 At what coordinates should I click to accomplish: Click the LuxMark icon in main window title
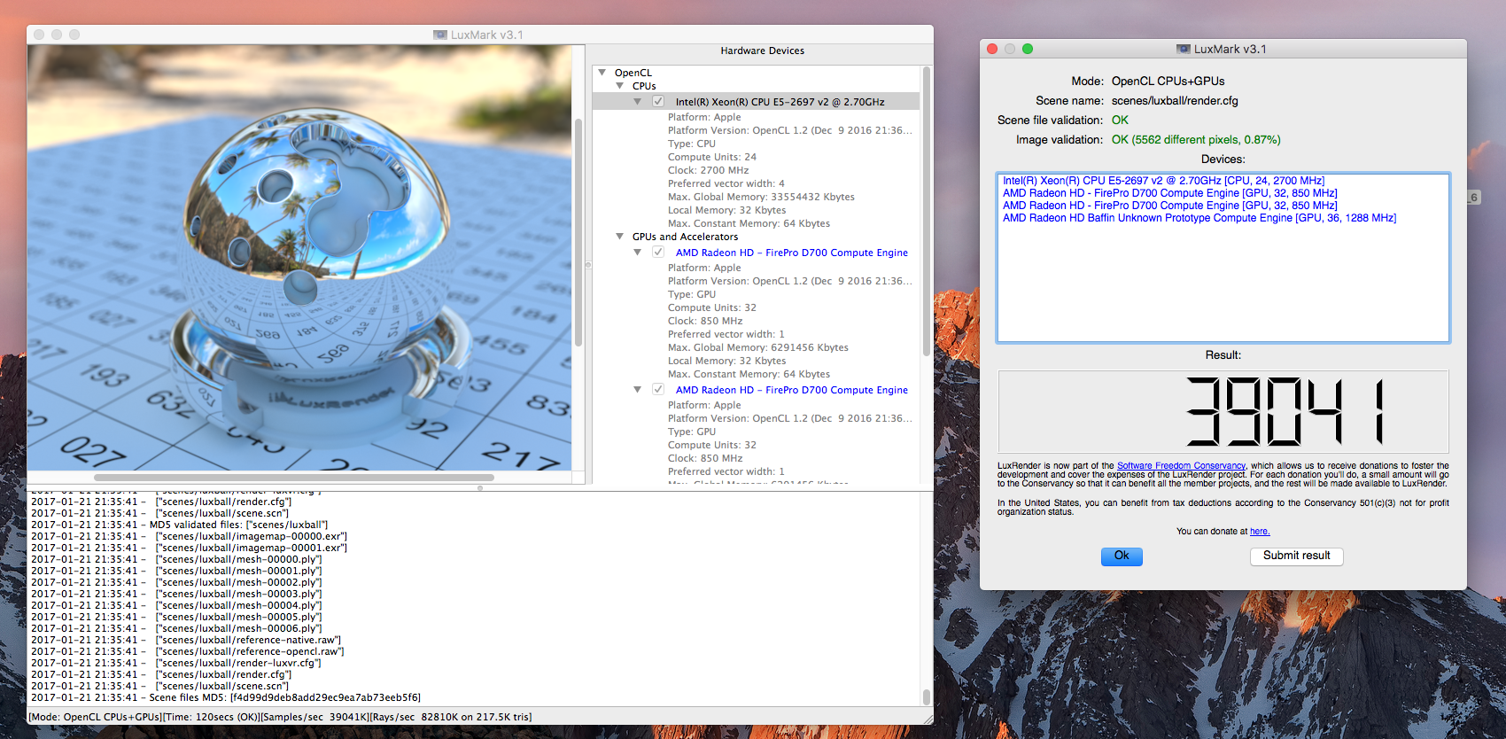[439, 35]
